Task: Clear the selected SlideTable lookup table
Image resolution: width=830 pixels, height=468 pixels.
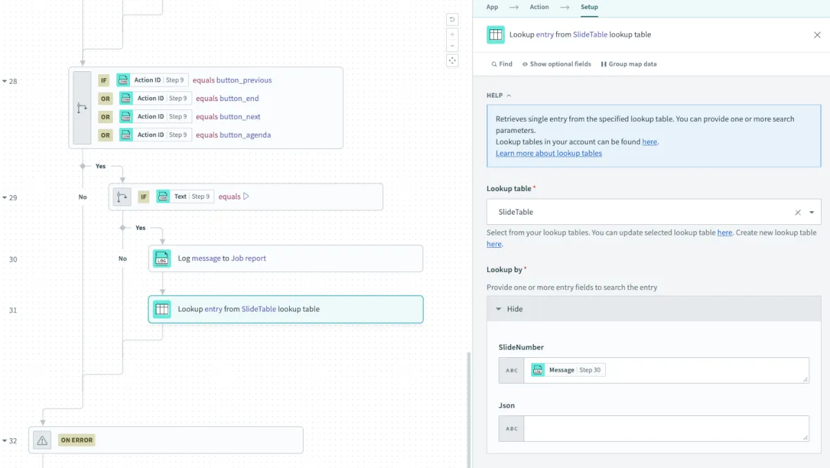Action: 797,213
